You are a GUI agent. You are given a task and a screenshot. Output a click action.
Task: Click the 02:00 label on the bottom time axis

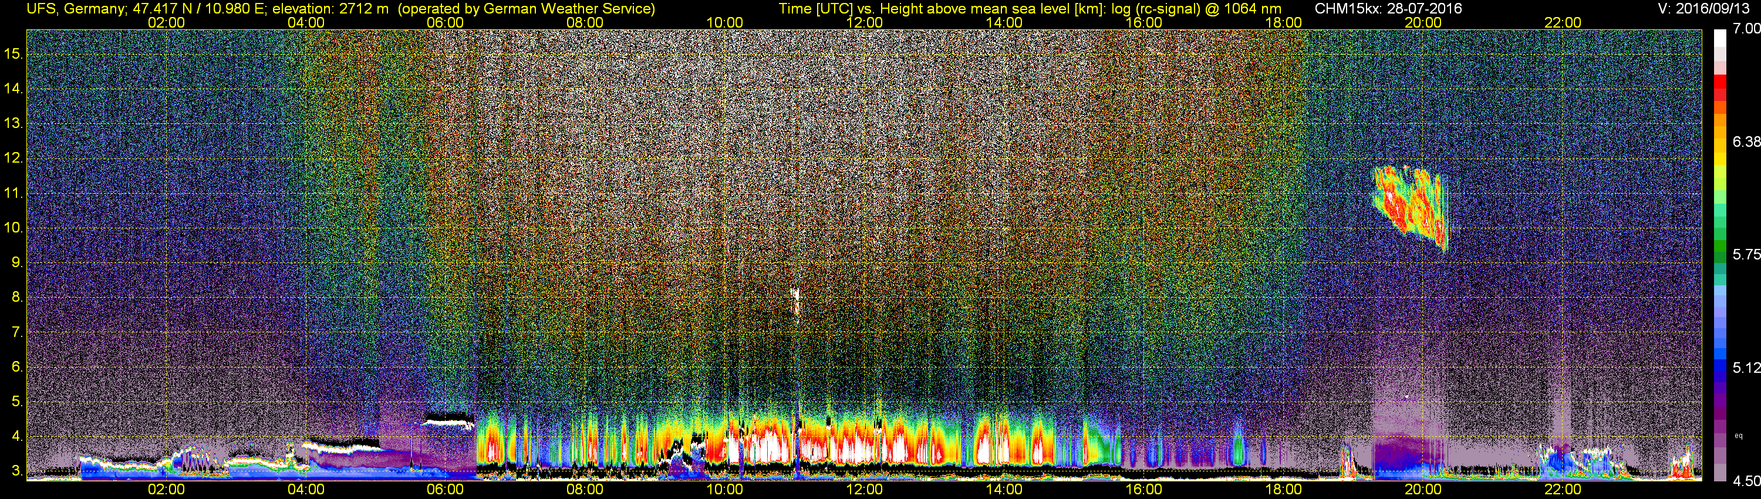click(x=166, y=490)
